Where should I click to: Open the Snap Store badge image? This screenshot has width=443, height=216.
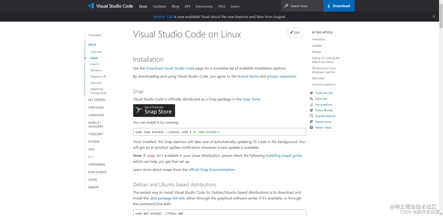(154, 110)
